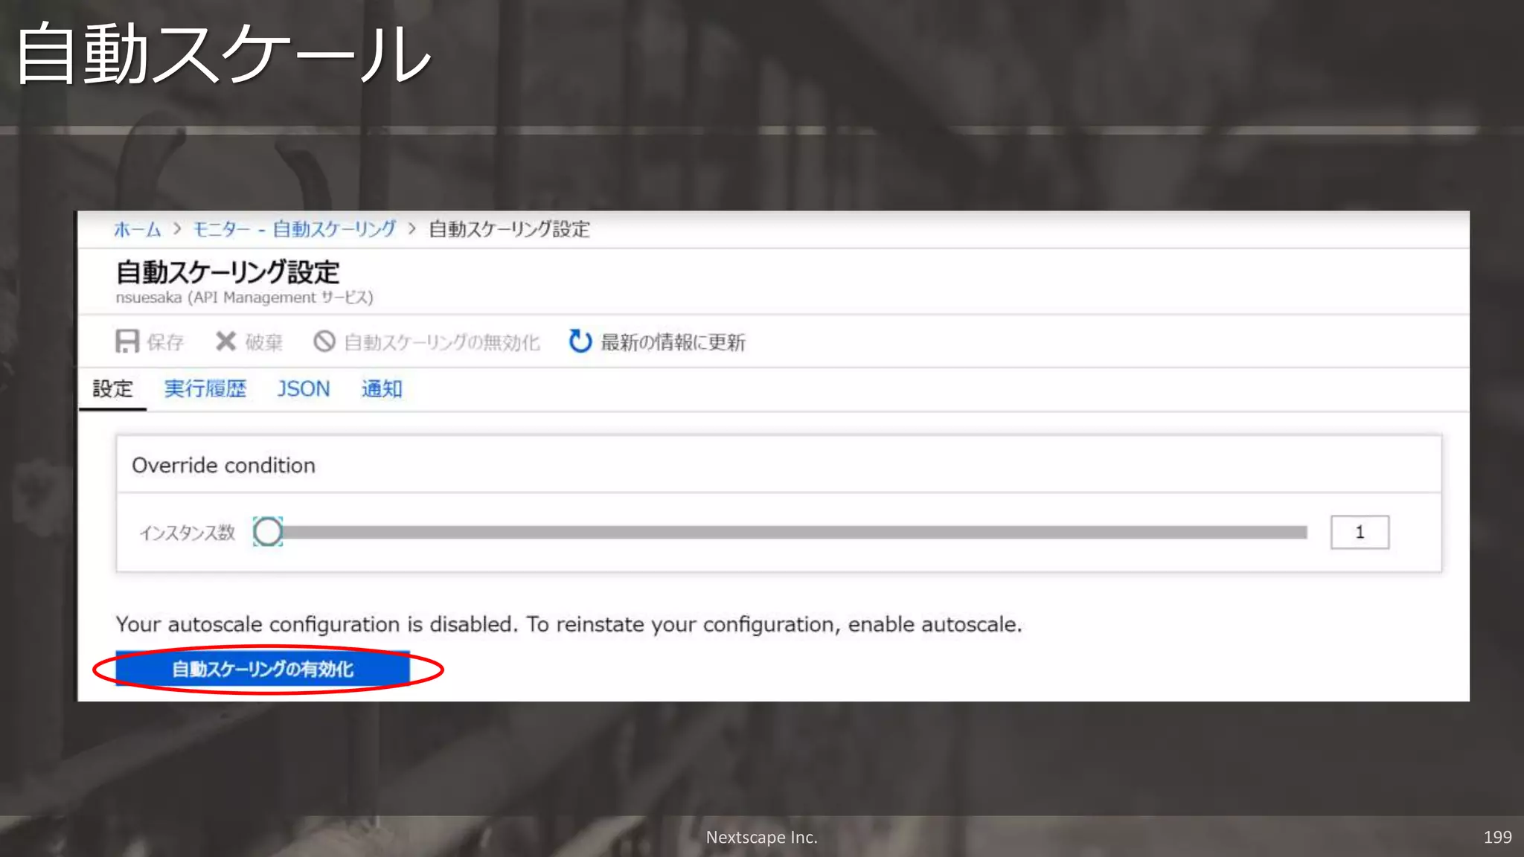Click the save floppy disk icon

click(x=127, y=341)
